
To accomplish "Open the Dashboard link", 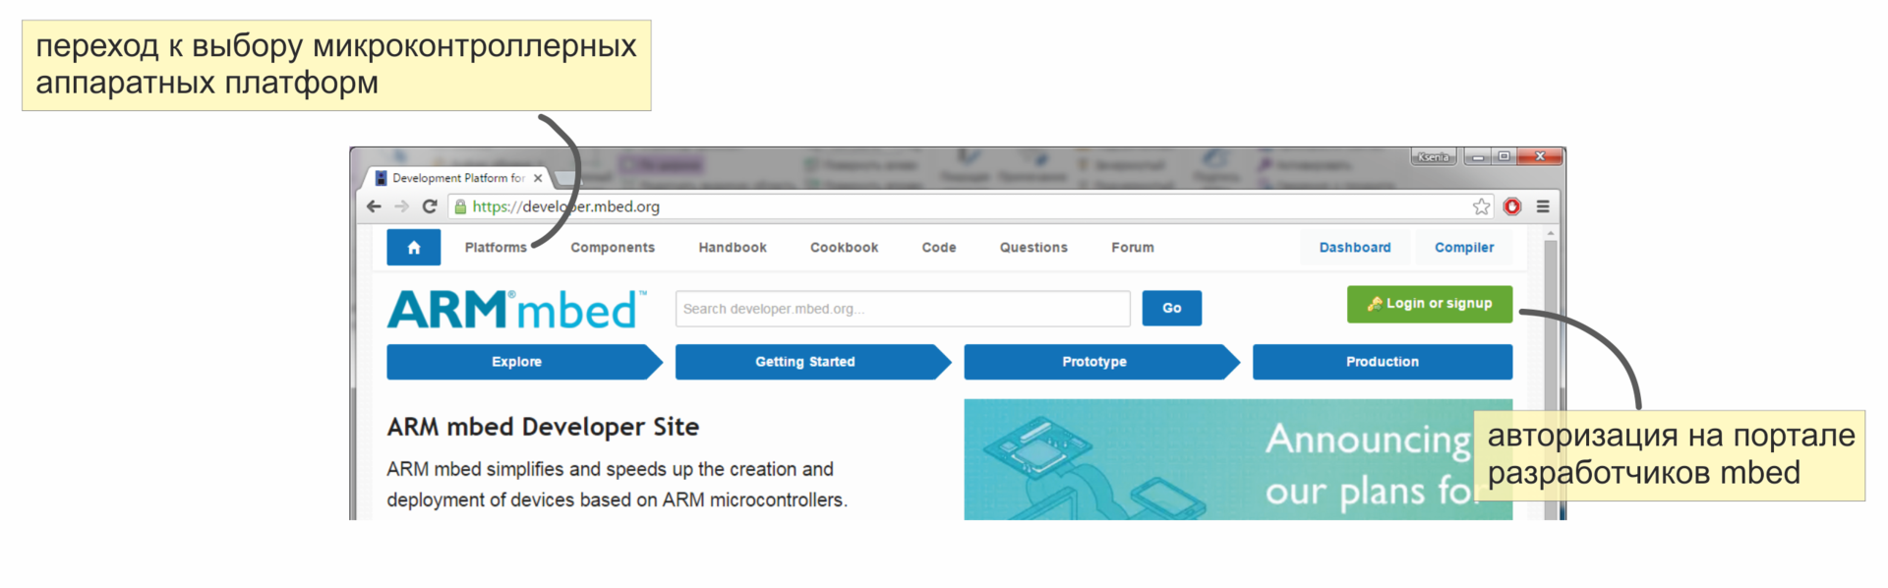I will tap(1355, 248).
